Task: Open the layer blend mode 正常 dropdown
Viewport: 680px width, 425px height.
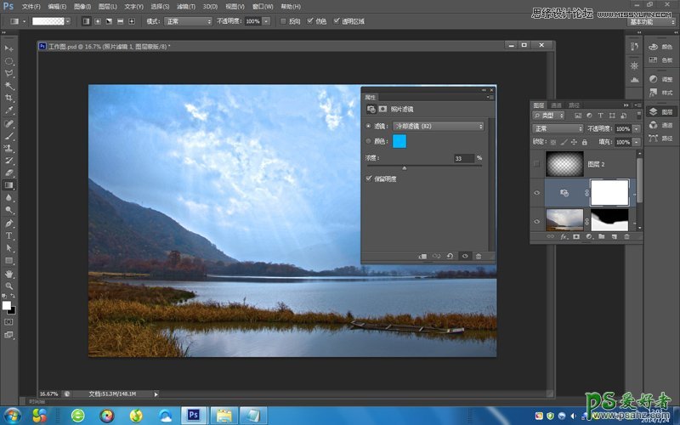Action: point(557,128)
